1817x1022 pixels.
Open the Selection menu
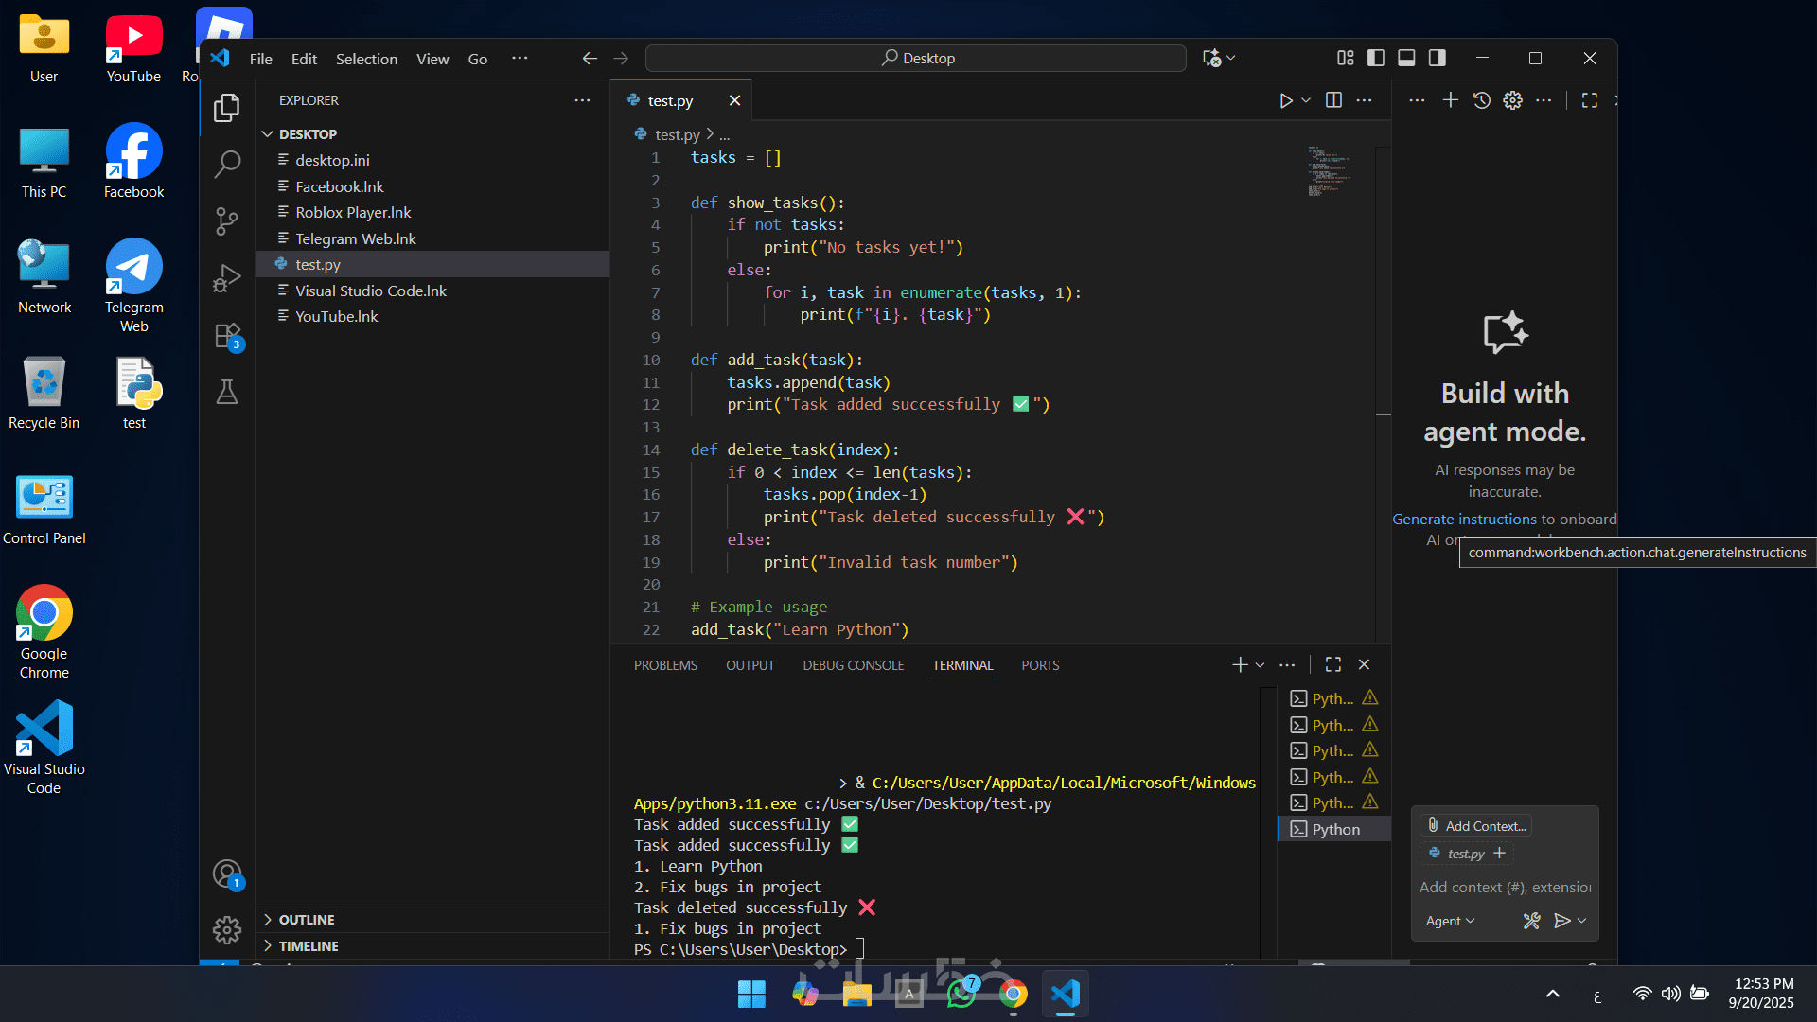366,59
